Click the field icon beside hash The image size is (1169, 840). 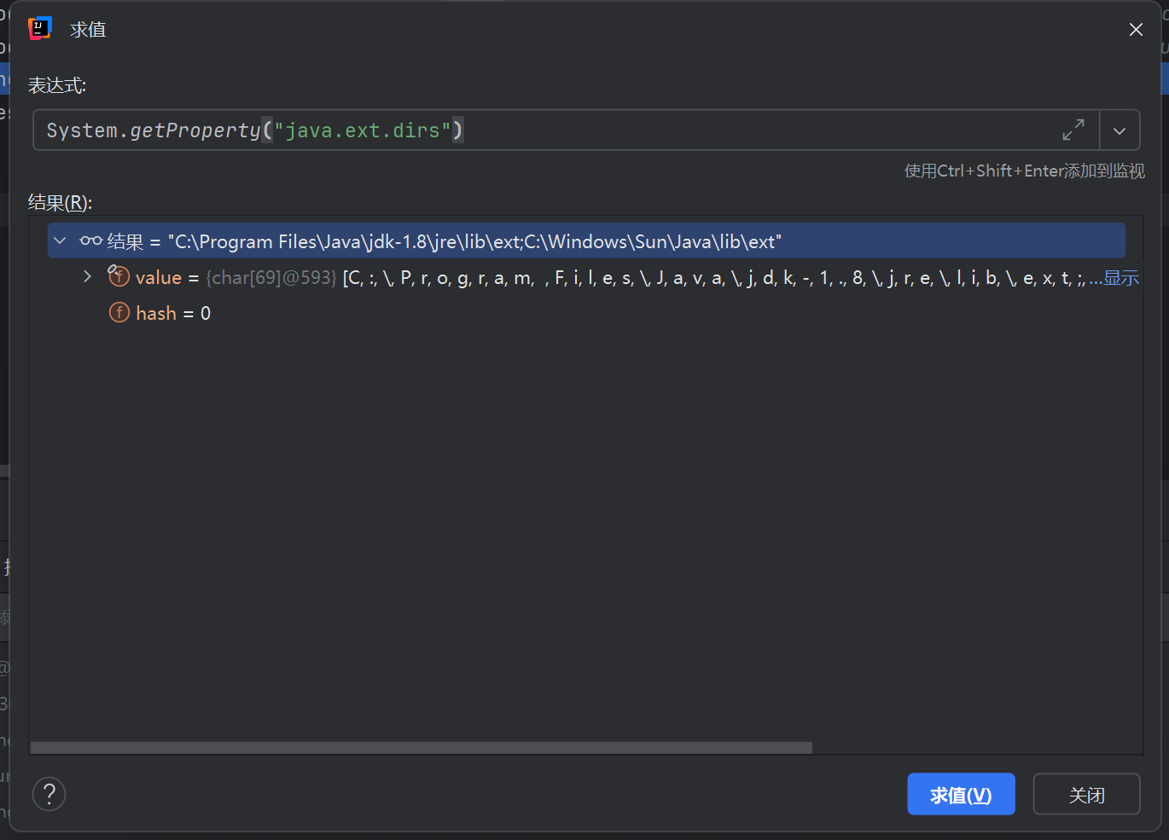(119, 313)
